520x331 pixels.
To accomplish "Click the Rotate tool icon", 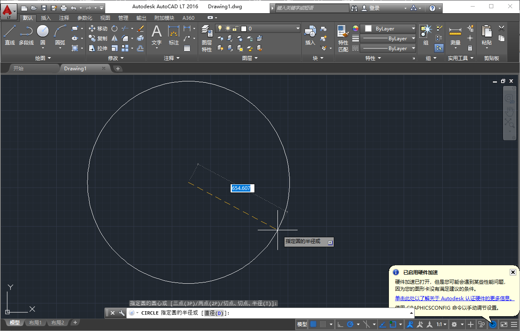I will [x=115, y=28].
